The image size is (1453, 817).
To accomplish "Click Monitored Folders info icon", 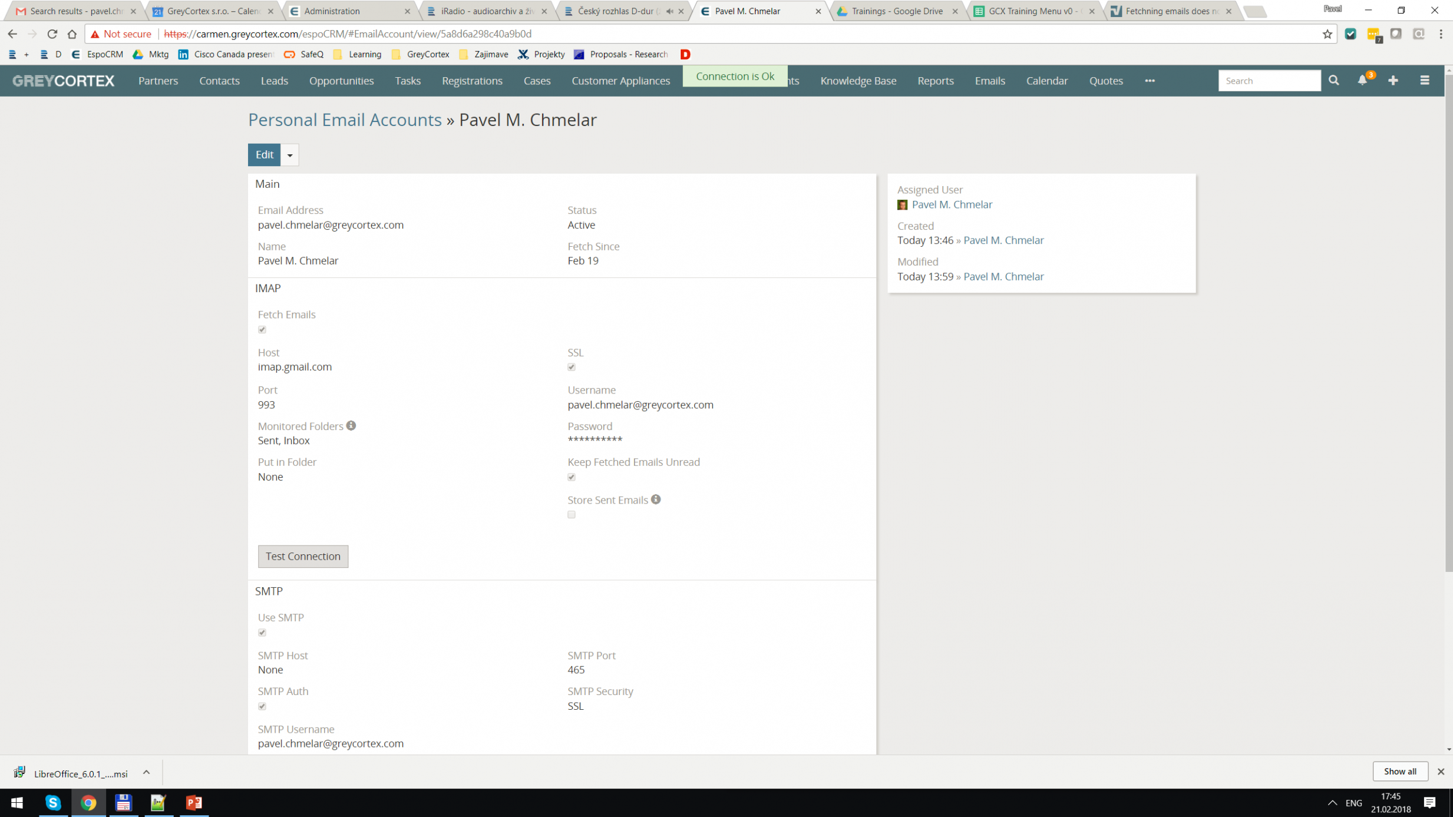I will (351, 426).
